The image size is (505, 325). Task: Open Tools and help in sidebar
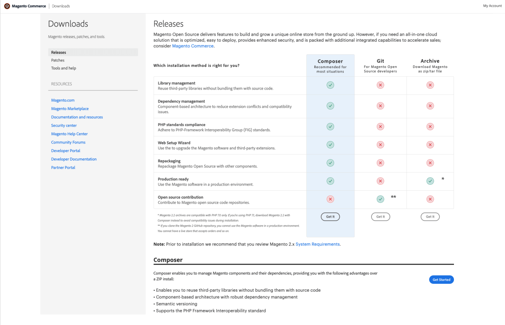(x=63, y=68)
